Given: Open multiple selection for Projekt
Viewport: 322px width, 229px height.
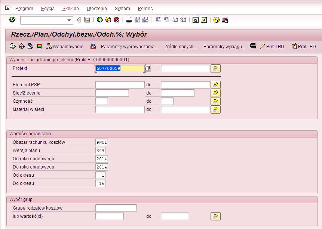Looking at the screenshot, I should tap(216, 68).
